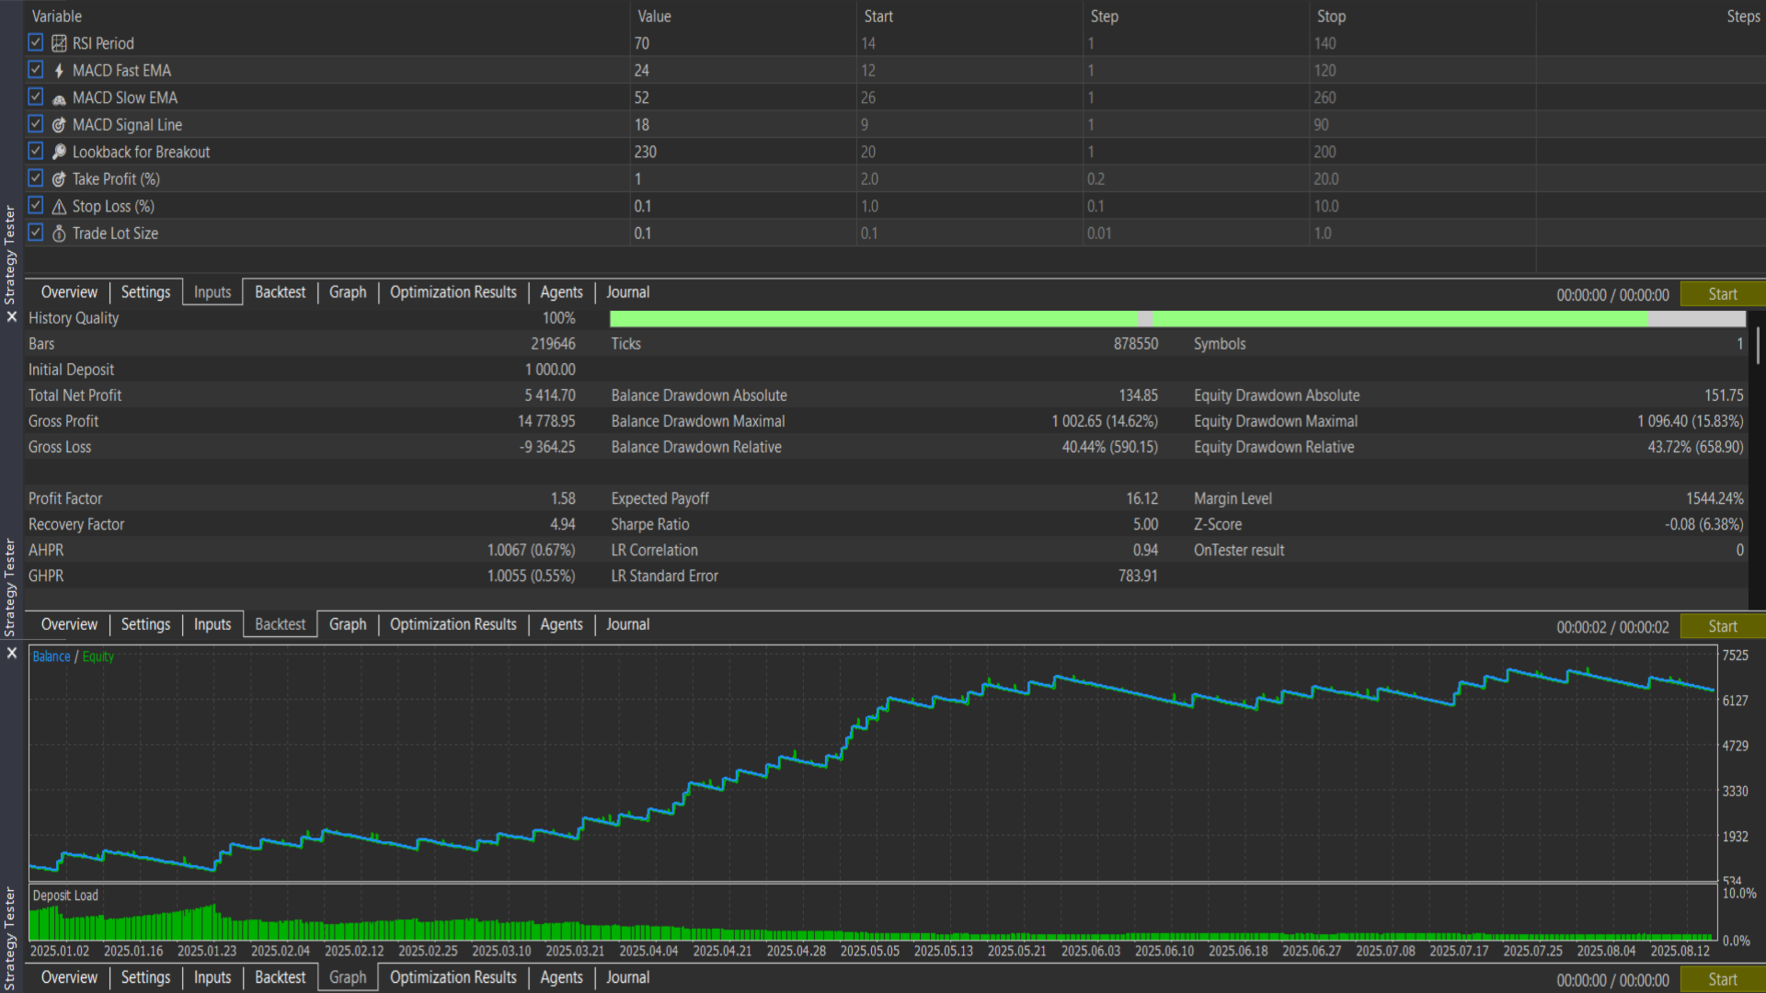Open the Journal tab in bottom panel
1766x993 pixels.
click(x=627, y=977)
